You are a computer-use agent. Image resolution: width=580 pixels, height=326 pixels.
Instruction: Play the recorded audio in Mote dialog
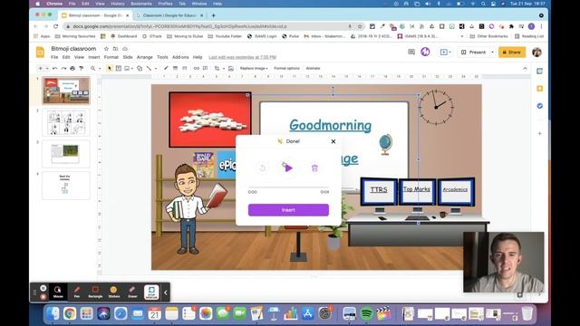(x=288, y=168)
